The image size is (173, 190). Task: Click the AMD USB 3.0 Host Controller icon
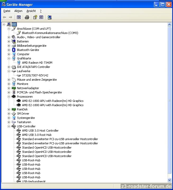pyautogui.click(x=19, y=131)
